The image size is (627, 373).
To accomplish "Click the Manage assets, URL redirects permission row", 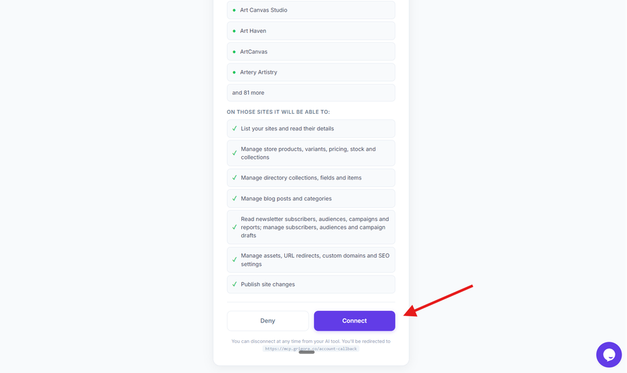I will [x=311, y=260].
